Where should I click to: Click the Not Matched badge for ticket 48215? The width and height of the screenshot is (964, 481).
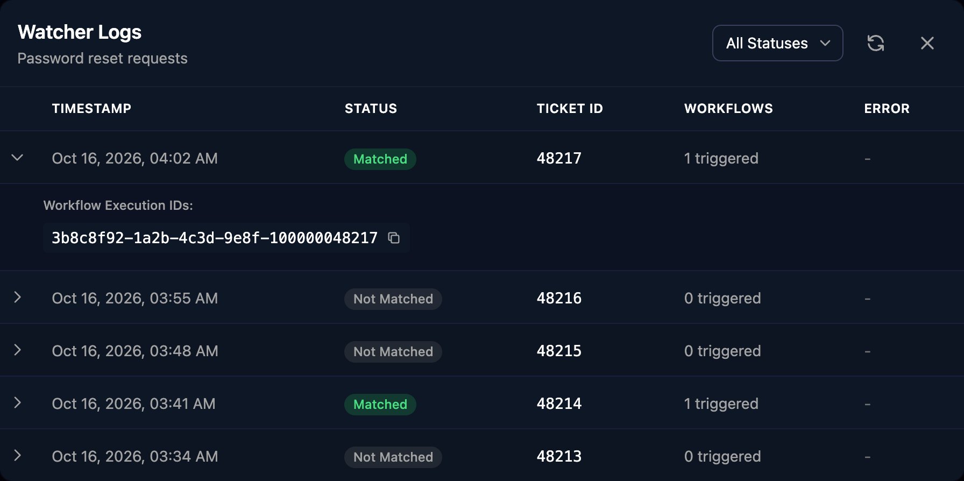(393, 352)
